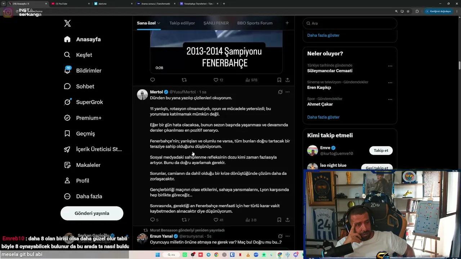Share Mertol's post
The width and height of the screenshot is (461, 259).
(287, 220)
